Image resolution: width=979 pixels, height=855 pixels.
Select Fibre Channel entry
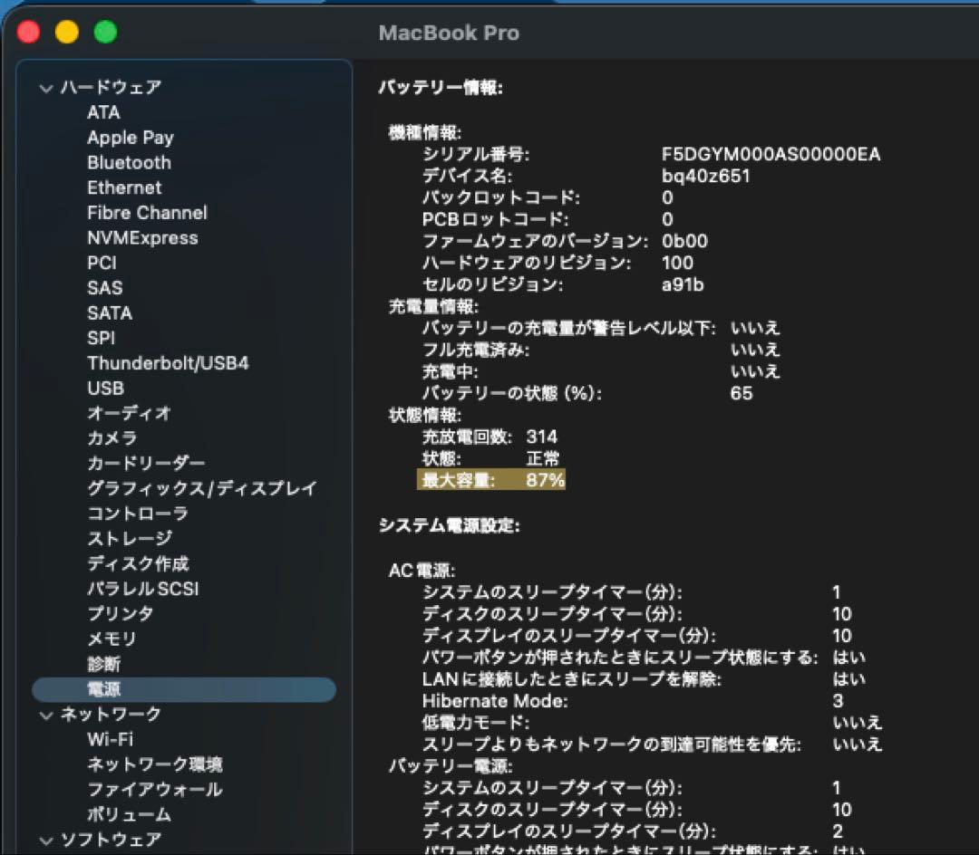(x=147, y=213)
